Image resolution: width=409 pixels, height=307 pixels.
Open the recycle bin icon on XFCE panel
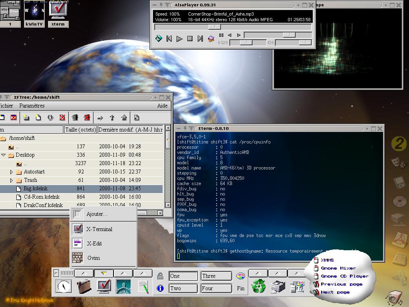coord(258,286)
